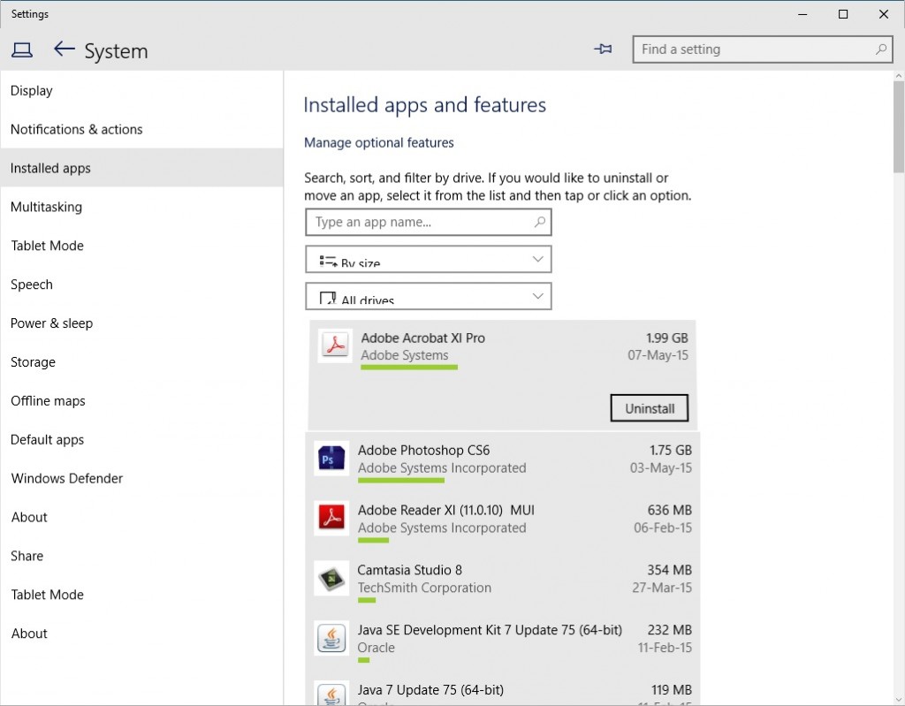The height and width of the screenshot is (706, 905).
Task: Open Multitasking settings in the sidebar
Action: (142, 207)
